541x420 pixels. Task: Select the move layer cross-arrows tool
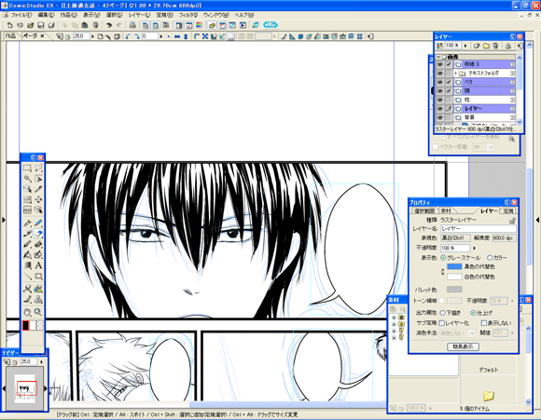tap(38, 199)
